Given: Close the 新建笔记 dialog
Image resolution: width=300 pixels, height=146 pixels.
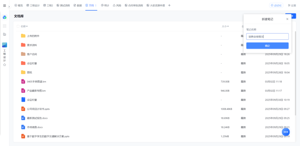Looking at the screenshot, I should pos(287,19).
